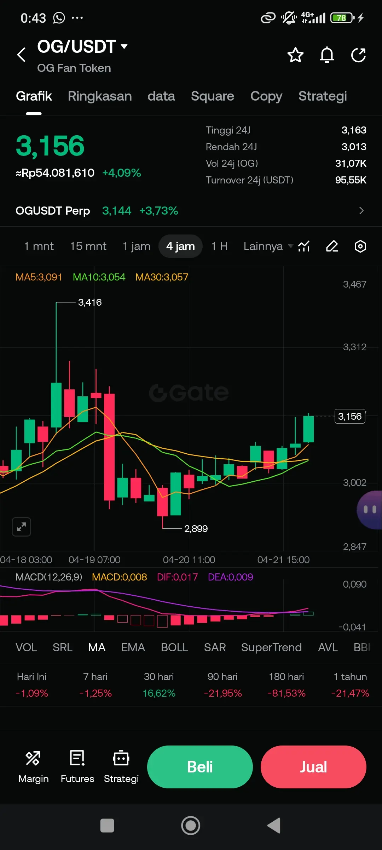Viewport: 382px width, 850px height.
Task: Open the floating purple assistant bubble
Action: (370, 510)
